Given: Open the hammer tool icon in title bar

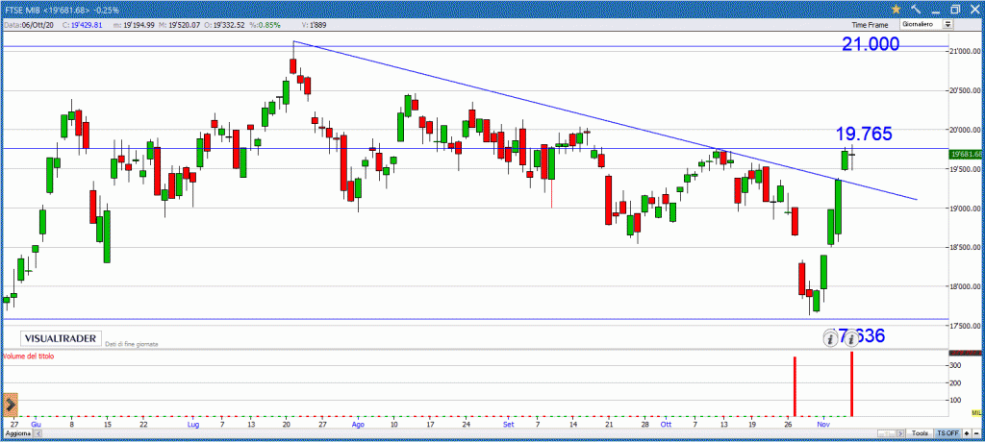Looking at the screenshot, I should (916, 9).
